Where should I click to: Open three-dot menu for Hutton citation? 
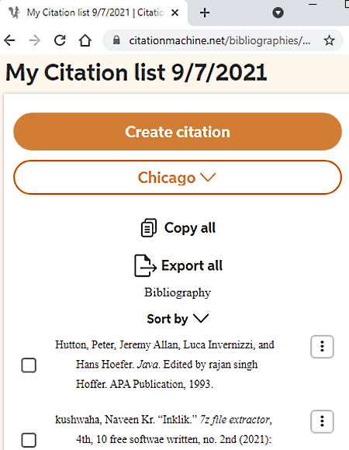pyautogui.click(x=322, y=346)
